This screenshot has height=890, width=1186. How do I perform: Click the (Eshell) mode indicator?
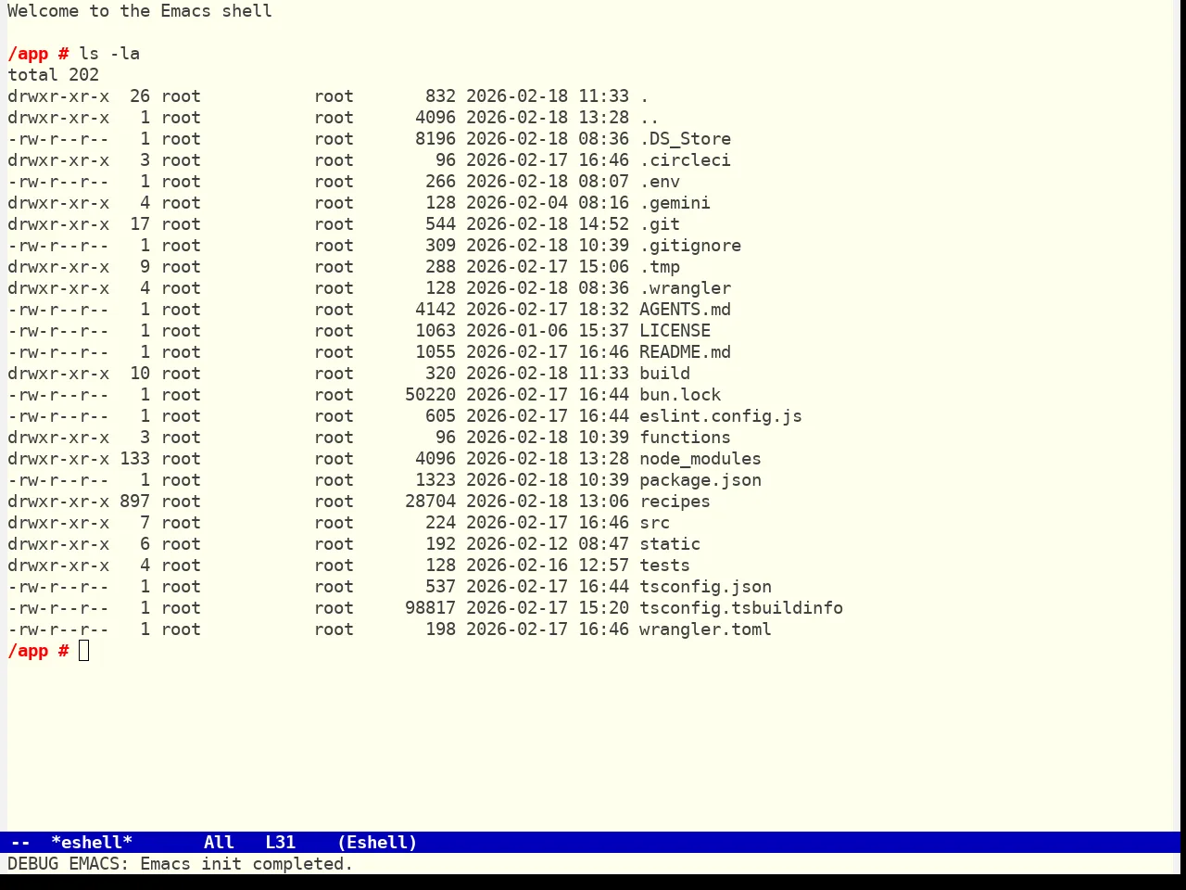click(377, 843)
